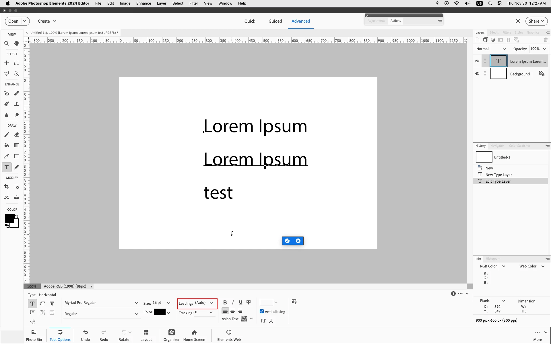This screenshot has width=551, height=344.
Task: Disable the Anti-aliasing checkbox
Action: click(x=262, y=312)
